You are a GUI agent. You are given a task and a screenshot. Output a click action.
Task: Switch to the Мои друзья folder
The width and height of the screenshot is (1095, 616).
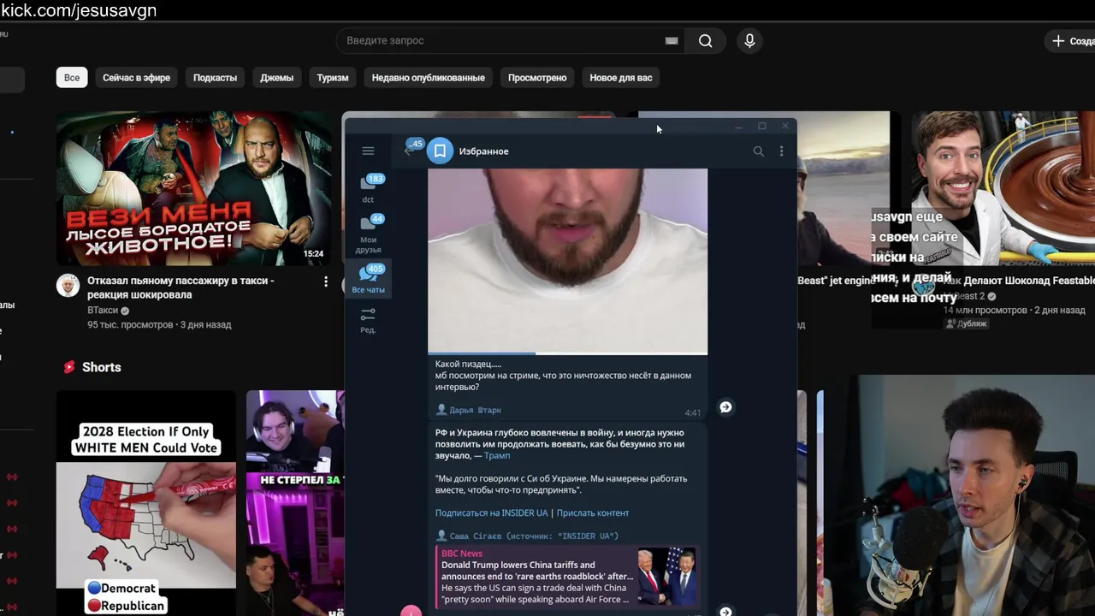[368, 234]
